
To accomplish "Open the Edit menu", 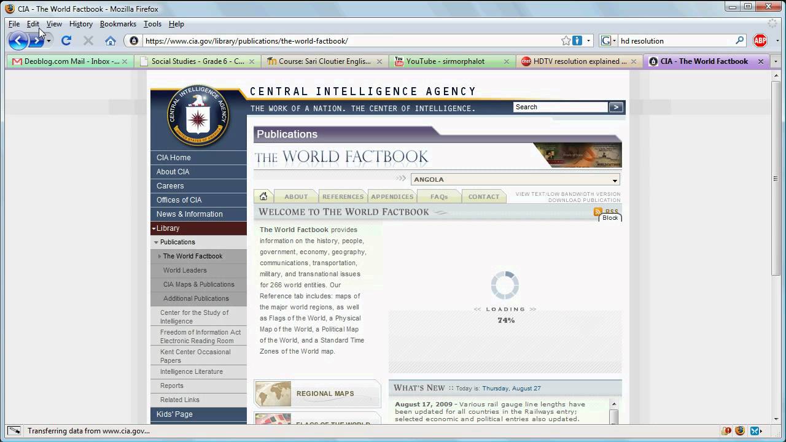I will coord(33,24).
